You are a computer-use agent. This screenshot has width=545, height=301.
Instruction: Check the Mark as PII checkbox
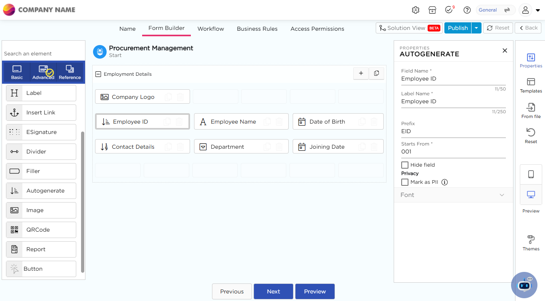pyautogui.click(x=405, y=182)
